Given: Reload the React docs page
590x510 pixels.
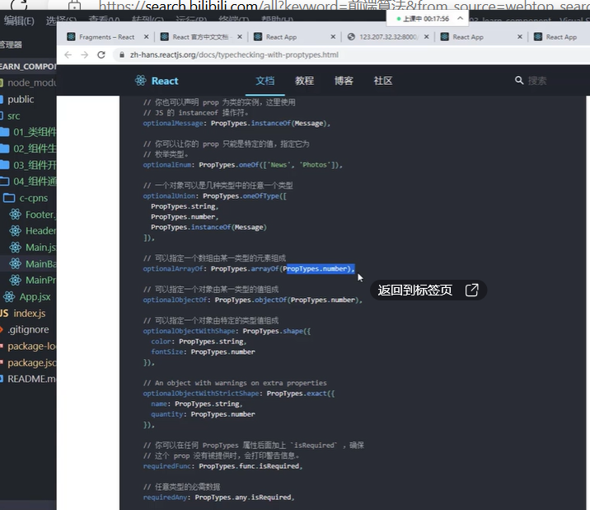Looking at the screenshot, I should (101, 55).
